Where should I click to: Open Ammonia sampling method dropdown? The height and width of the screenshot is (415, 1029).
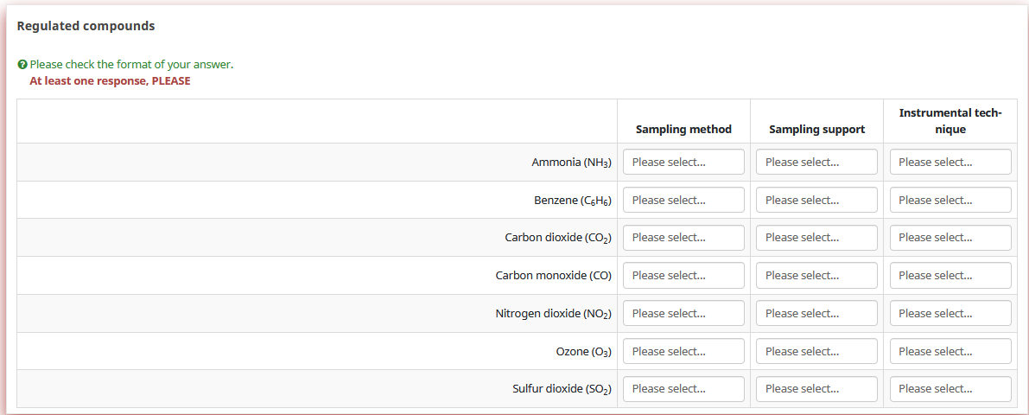click(683, 162)
